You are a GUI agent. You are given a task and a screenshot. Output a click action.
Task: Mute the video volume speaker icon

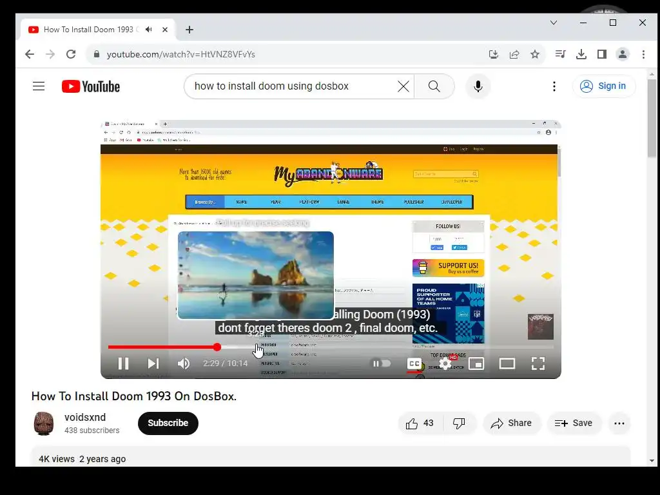point(184,364)
